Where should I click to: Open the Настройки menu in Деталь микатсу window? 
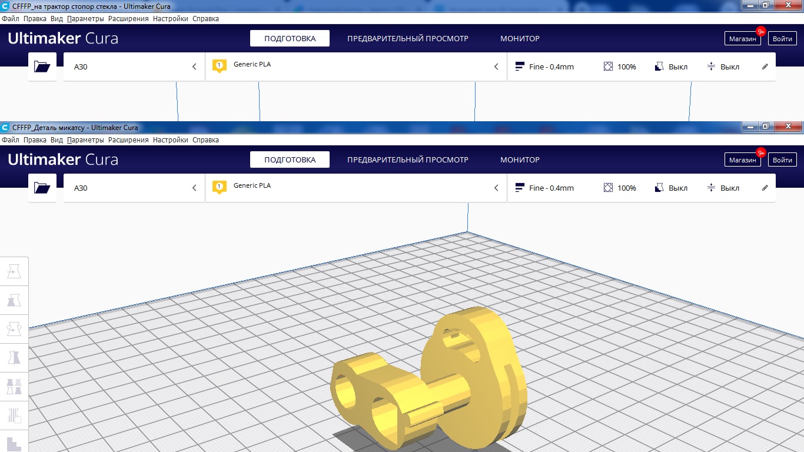171,140
